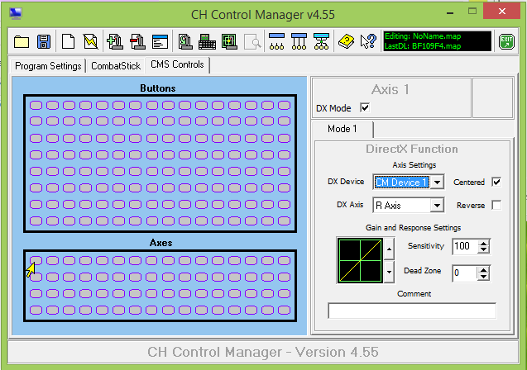Click the Sensitivity value field showing 100
Viewport: 527px width, 370px height.
[x=465, y=246]
